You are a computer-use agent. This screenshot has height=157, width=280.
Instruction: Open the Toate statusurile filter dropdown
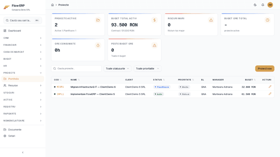click(x=117, y=68)
